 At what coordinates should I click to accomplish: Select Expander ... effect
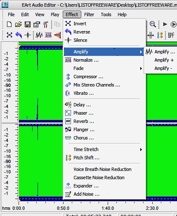[x=104, y=186]
